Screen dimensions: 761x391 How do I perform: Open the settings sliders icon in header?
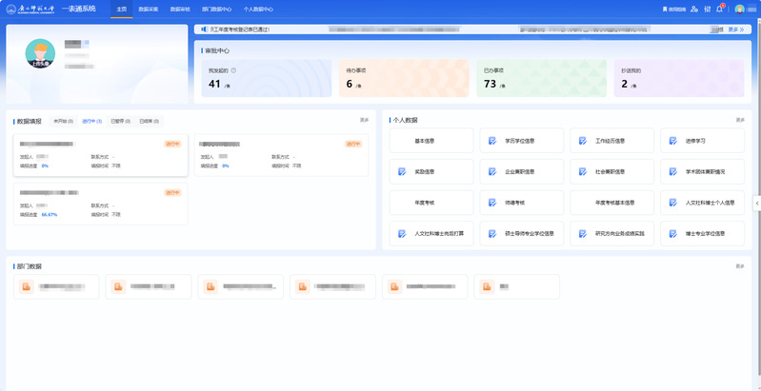tap(707, 9)
